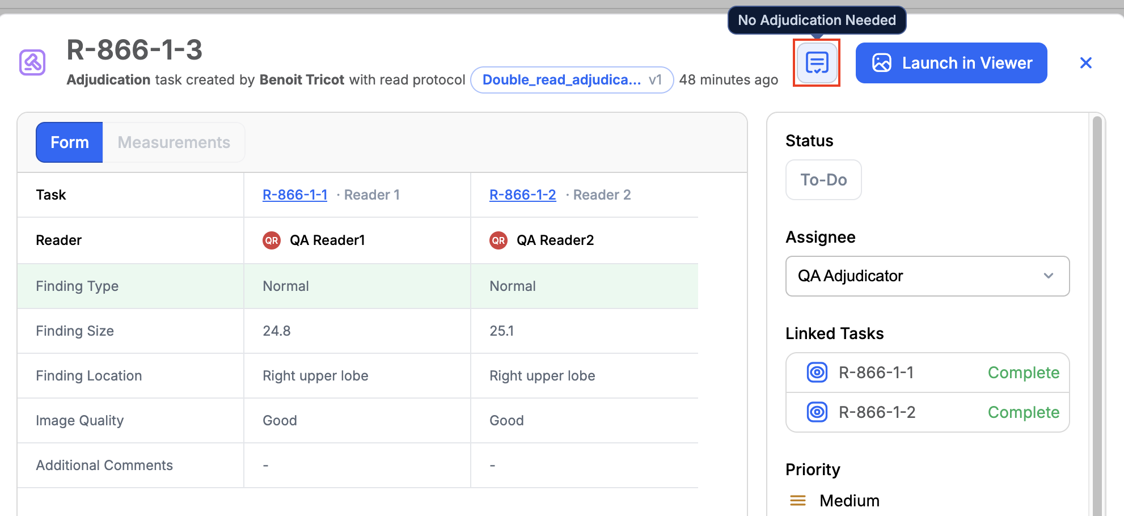The image size is (1124, 516).
Task: Click the To-Do status button
Action: [x=823, y=180]
